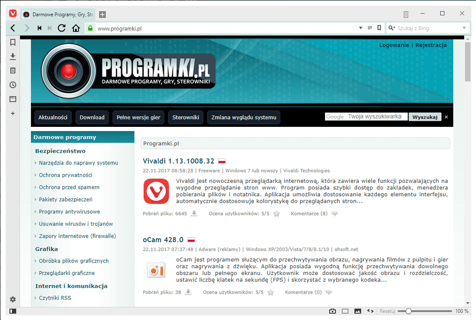Click Resetuj to reset zoom

(x=388, y=311)
